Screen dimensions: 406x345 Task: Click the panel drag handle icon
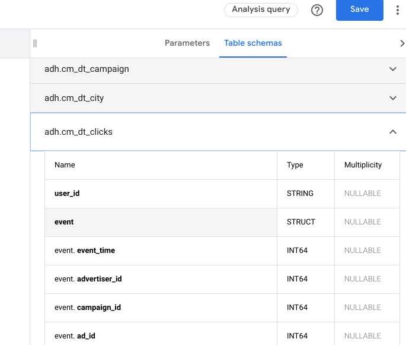click(x=35, y=43)
